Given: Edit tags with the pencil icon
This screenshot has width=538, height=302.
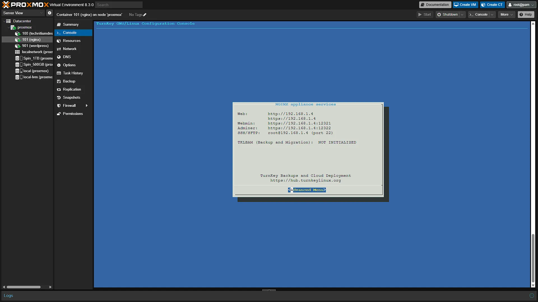Looking at the screenshot, I should point(145,15).
